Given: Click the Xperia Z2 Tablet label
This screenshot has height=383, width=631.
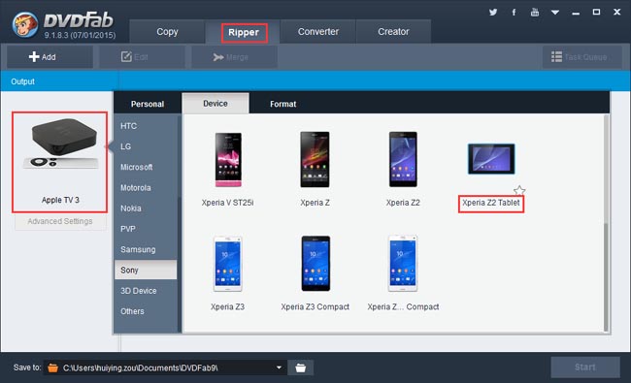Looking at the screenshot, I should 491,203.
